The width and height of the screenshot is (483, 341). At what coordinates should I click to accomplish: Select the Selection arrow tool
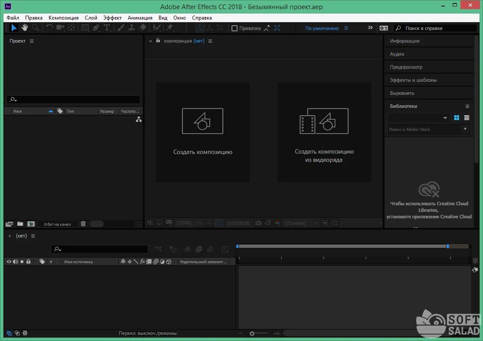point(13,28)
